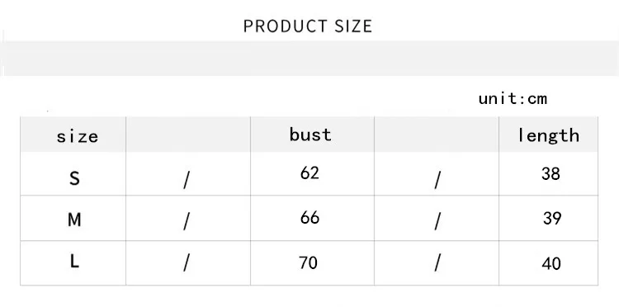Select the unit:cm label
The width and height of the screenshot is (619, 307).
pos(513,98)
